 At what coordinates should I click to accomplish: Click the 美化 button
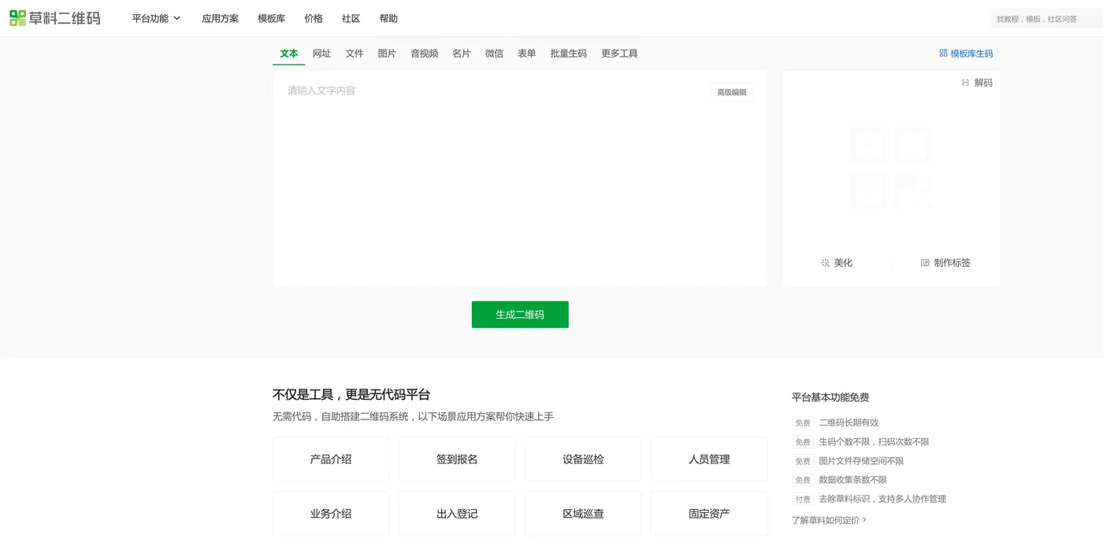pos(836,263)
